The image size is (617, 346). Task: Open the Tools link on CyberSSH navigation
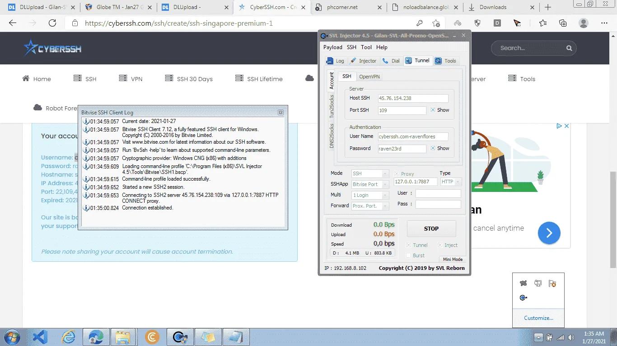(x=522, y=79)
